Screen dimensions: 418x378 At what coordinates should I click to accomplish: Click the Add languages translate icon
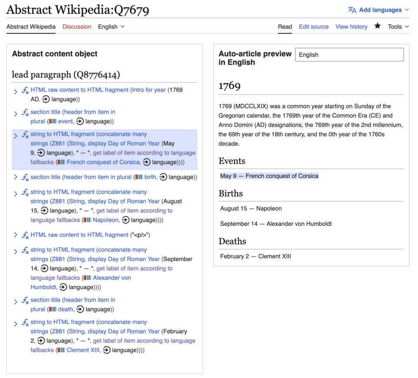pyautogui.click(x=352, y=10)
